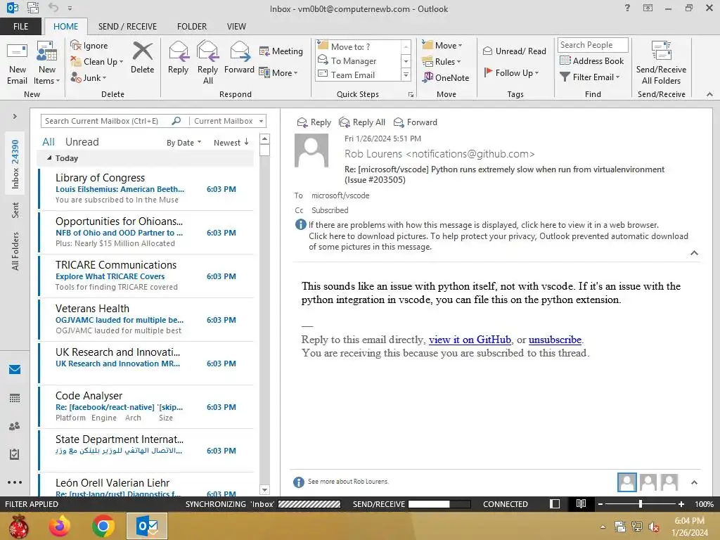Screen dimensions: 720x540
Task: Select the HOME ribbon tab
Action: 65,26
